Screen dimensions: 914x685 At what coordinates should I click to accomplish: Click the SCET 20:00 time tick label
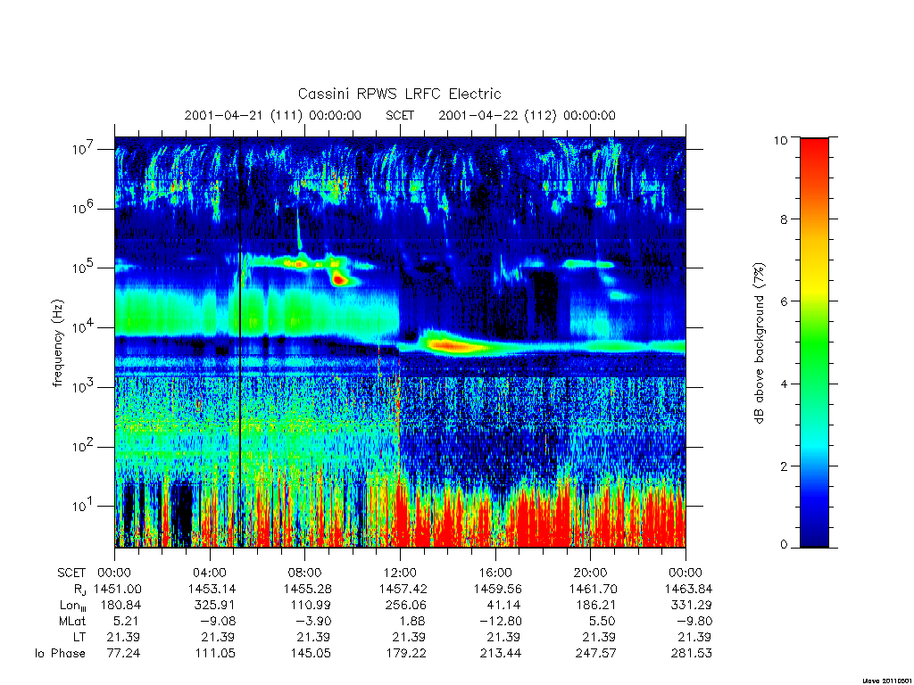point(591,573)
